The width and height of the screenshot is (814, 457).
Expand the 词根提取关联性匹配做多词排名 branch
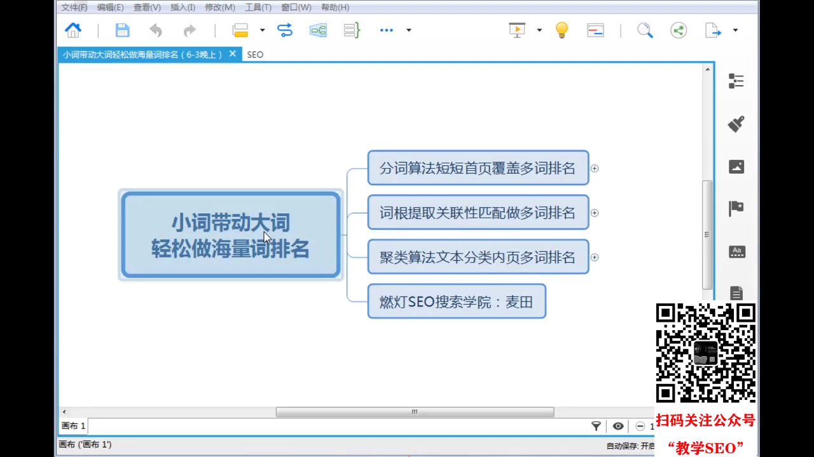tap(595, 213)
